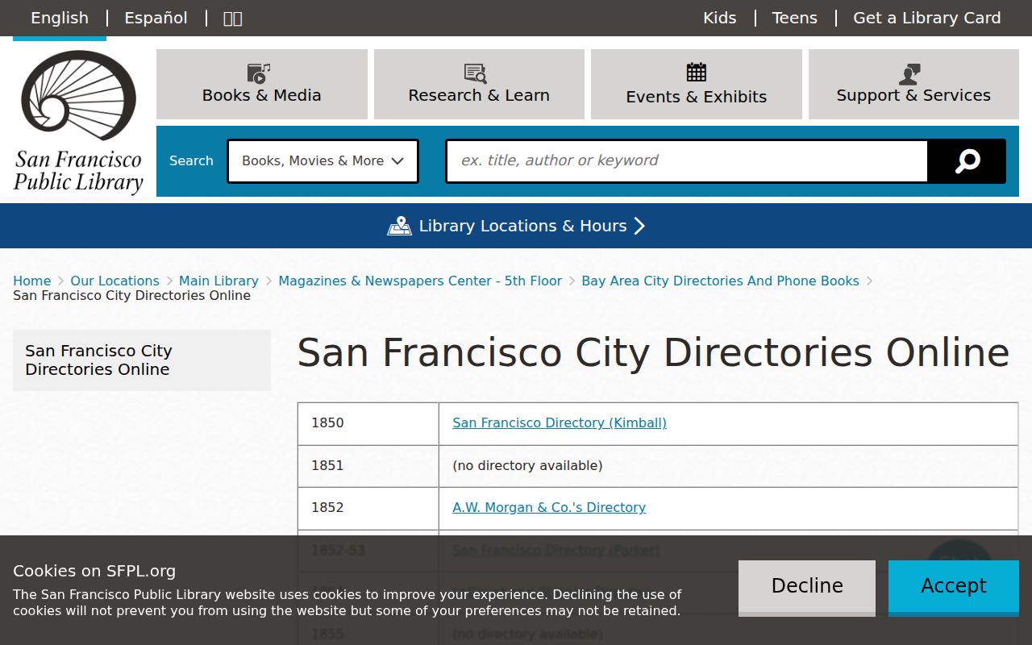1032x645 pixels.
Task: Click the chevron after Library Locations & Hours
Action: 639,226
